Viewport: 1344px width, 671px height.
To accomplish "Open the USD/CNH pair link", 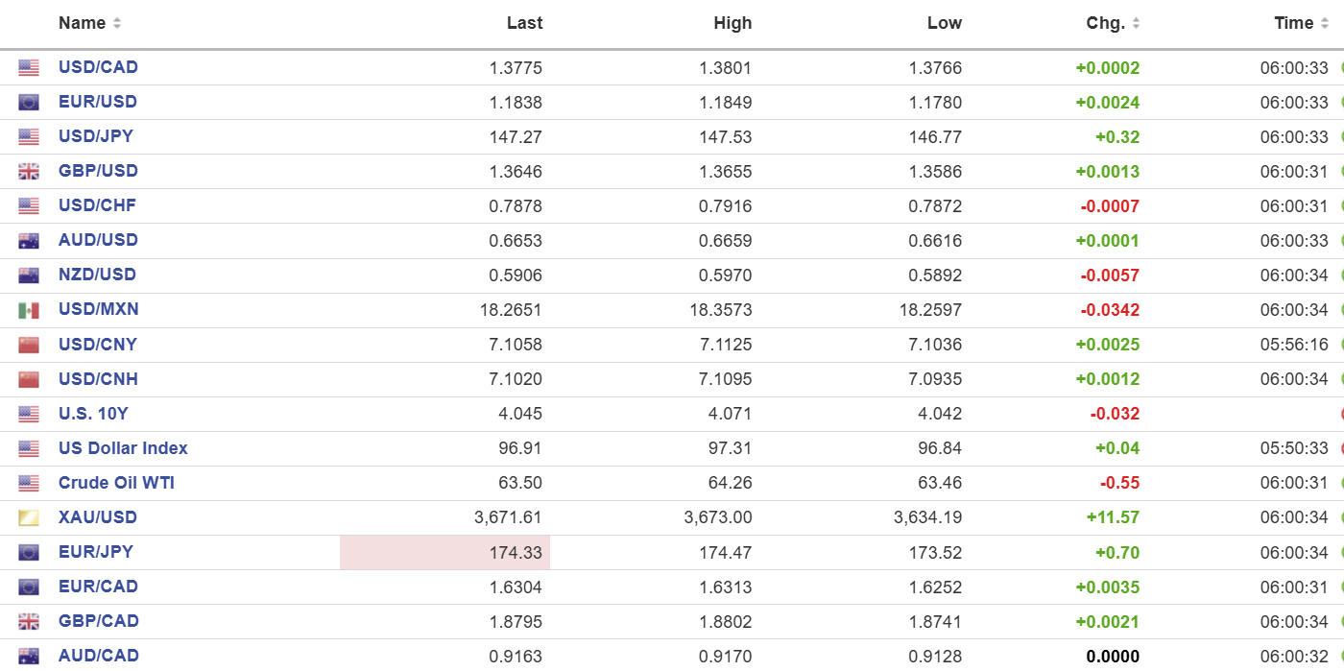I will pos(98,378).
